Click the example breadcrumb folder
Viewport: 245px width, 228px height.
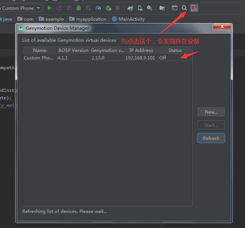(52, 19)
